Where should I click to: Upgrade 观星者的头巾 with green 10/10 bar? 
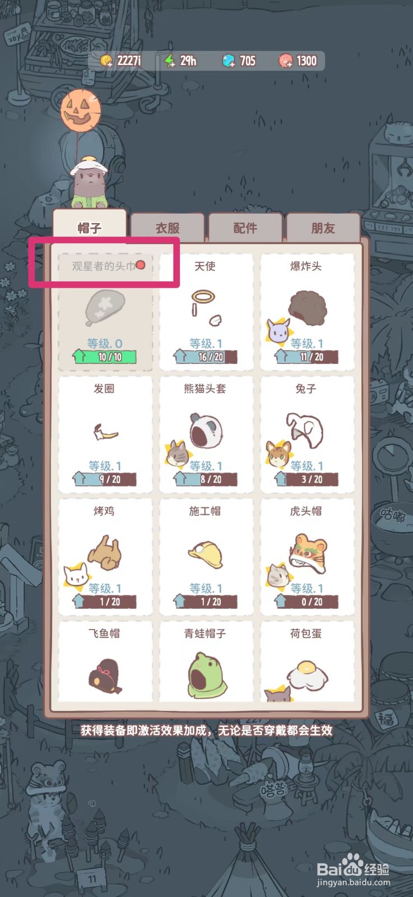tap(104, 357)
